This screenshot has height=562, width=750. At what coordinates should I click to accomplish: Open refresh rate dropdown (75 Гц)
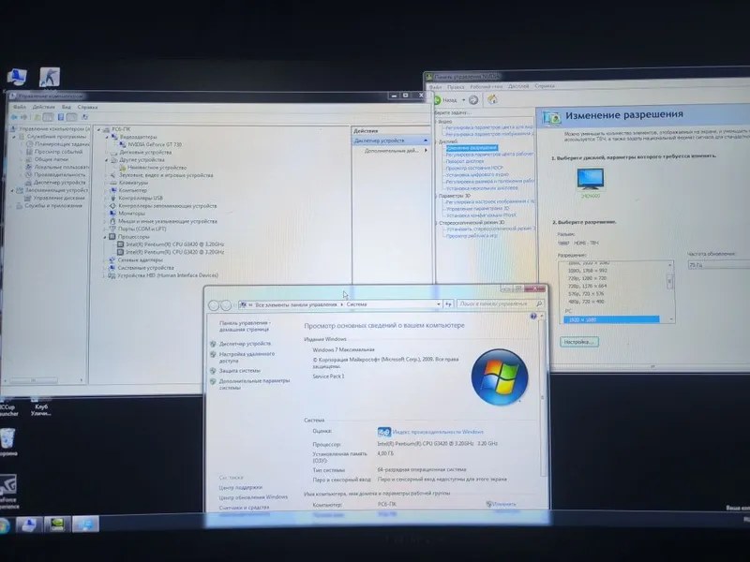pos(718,264)
